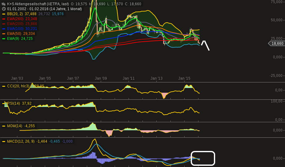Click the current price tag 18,660 on axis

point(276,44)
